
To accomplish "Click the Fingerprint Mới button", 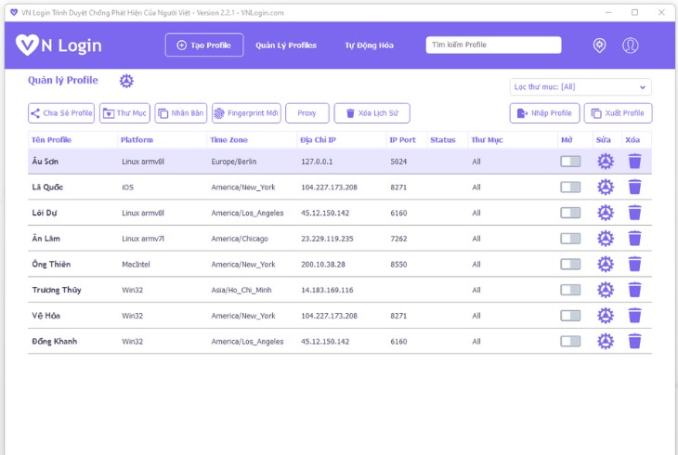I will tap(246, 113).
